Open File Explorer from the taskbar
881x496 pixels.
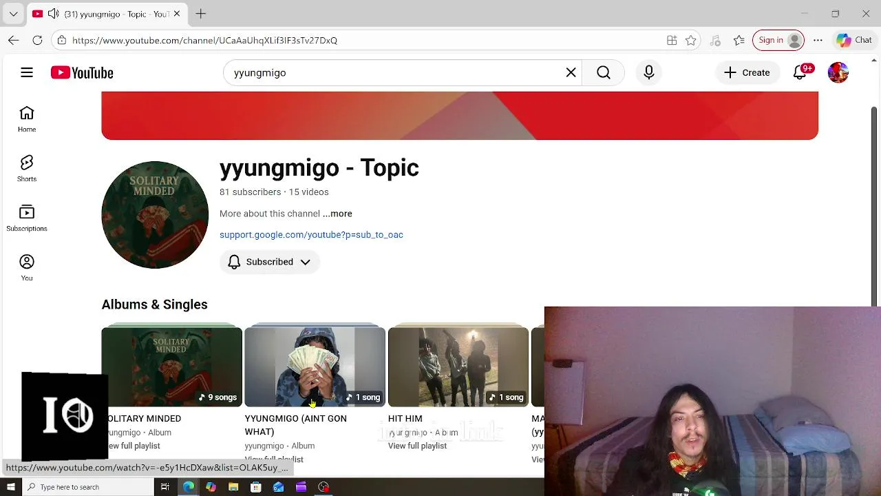pos(233,487)
